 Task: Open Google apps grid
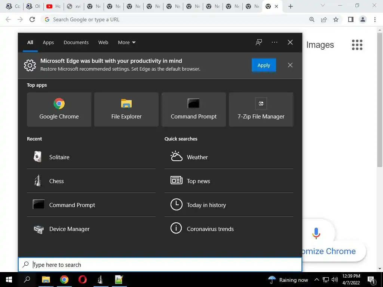click(357, 45)
